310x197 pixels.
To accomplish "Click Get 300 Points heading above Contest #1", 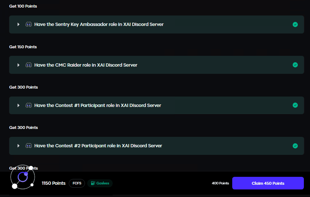I will pyautogui.click(x=23, y=87).
